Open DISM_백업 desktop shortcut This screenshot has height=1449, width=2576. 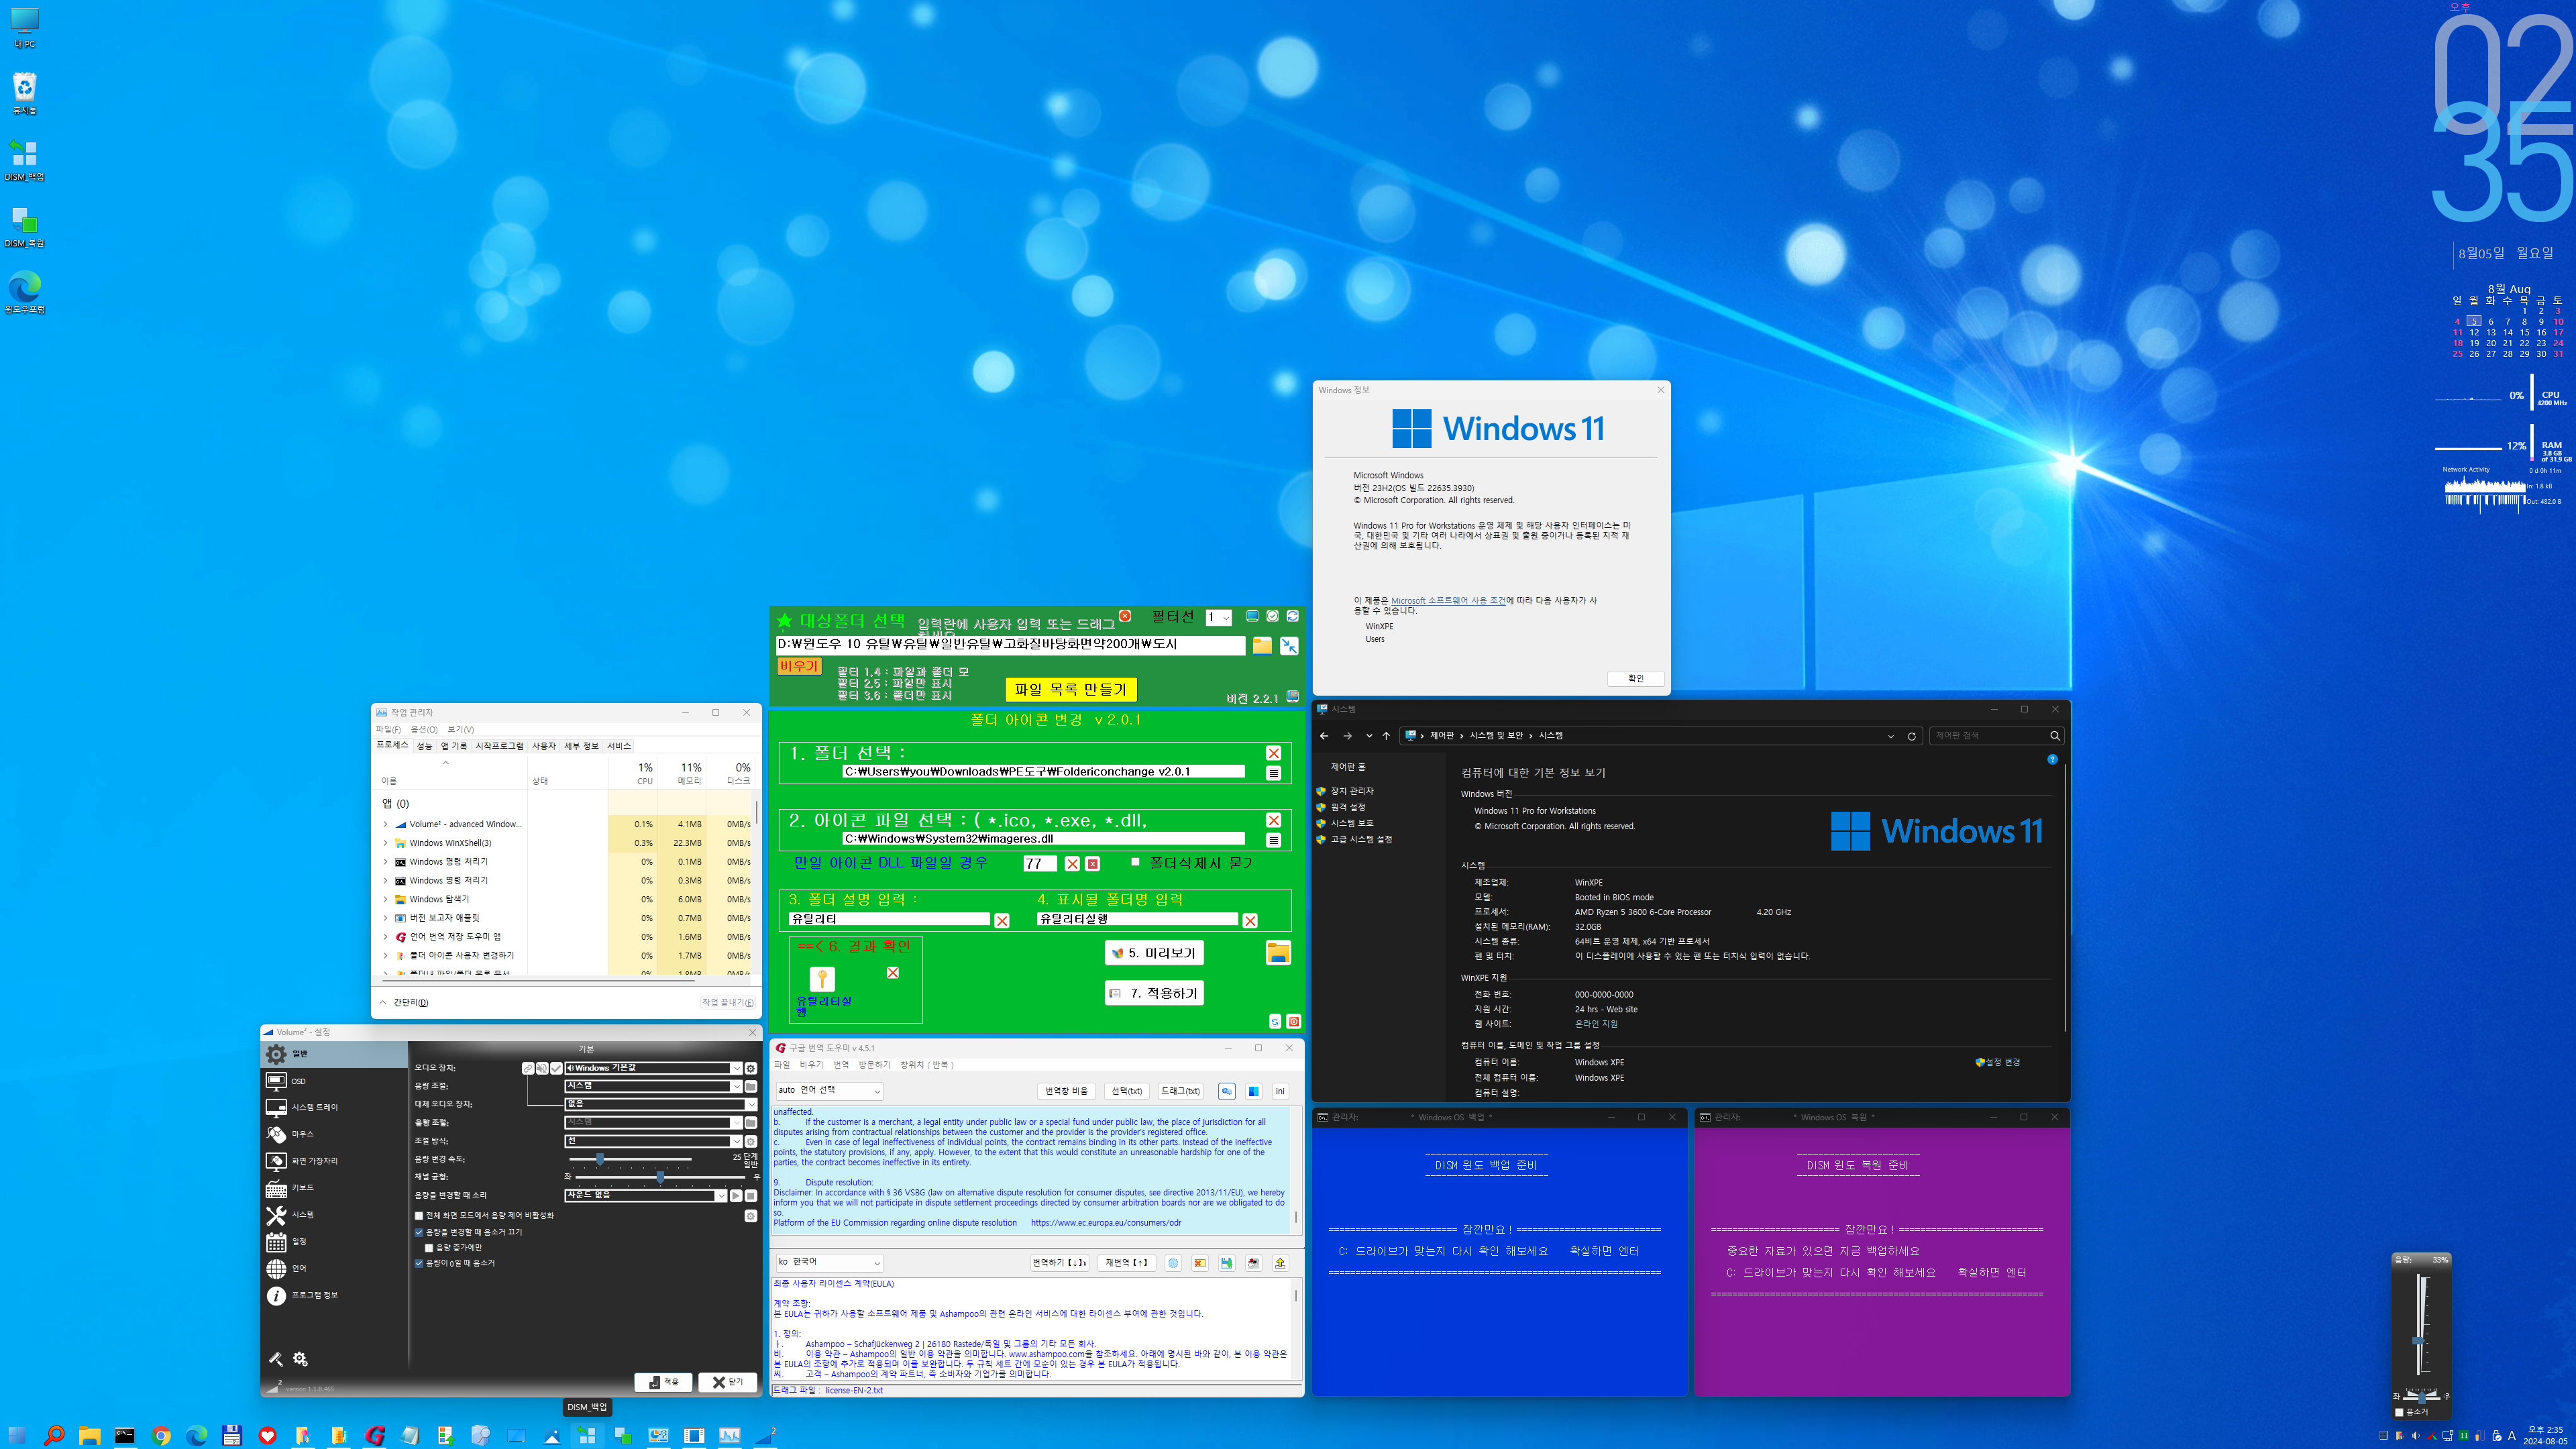(x=24, y=160)
